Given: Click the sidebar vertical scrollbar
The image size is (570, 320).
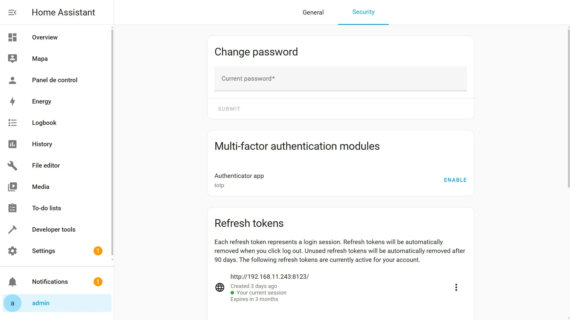Looking at the screenshot, I should 112,142.
